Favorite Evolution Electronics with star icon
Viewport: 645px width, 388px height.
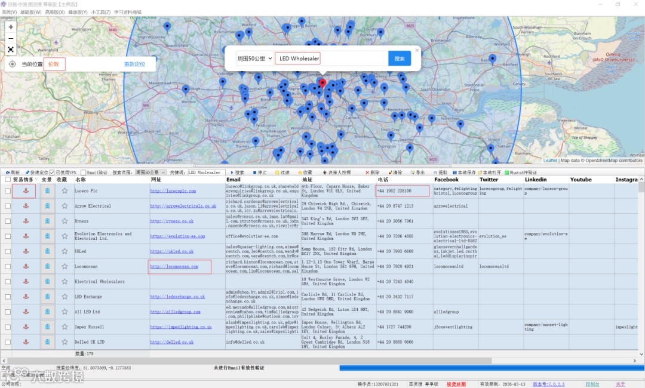(64, 236)
